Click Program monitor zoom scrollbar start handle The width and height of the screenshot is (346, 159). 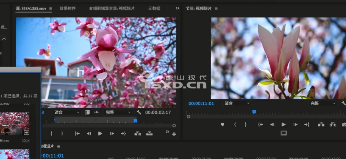pyautogui.click(x=188, y=116)
